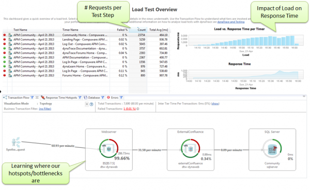
Task: Open the Database tab
Action: (x=94, y=97)
